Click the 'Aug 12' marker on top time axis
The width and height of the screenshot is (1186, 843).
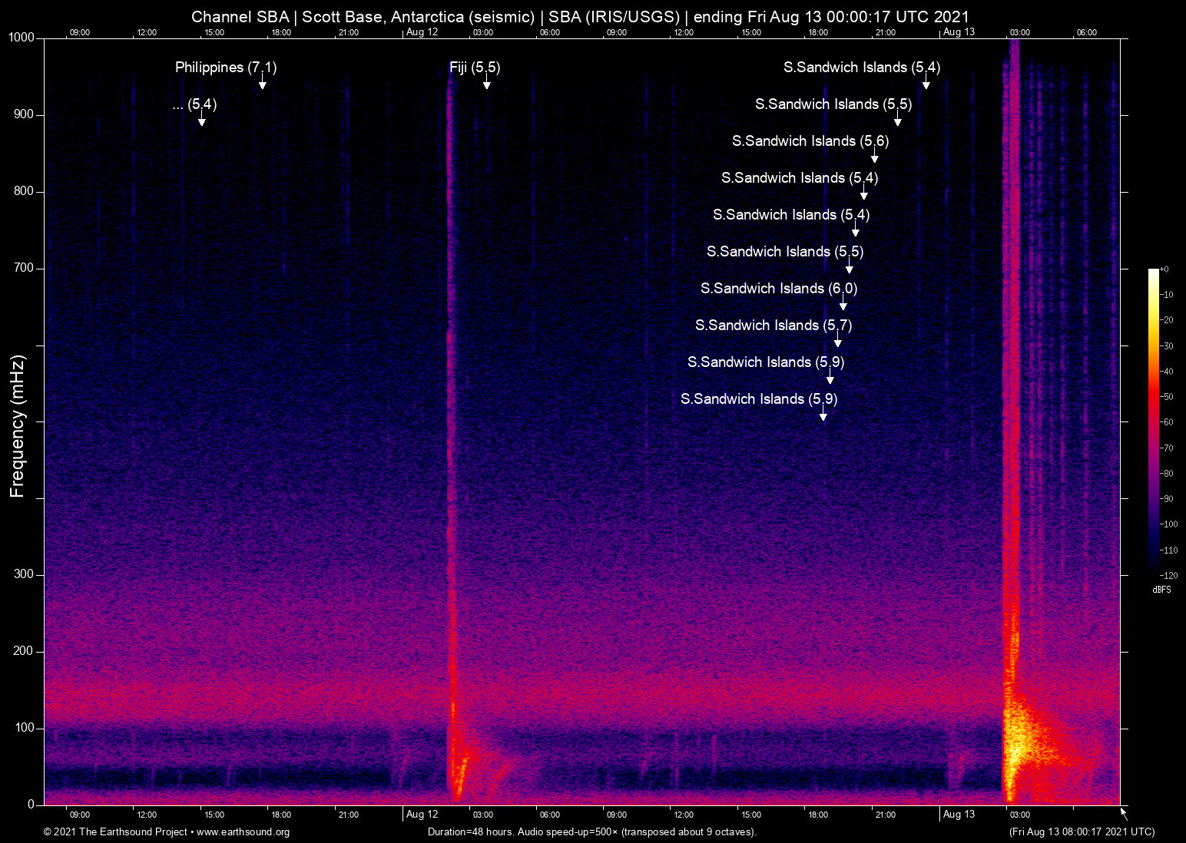click(422, 32)
